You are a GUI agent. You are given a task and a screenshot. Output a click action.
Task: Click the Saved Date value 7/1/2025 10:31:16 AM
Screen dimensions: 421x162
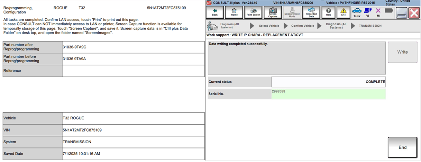133,154
